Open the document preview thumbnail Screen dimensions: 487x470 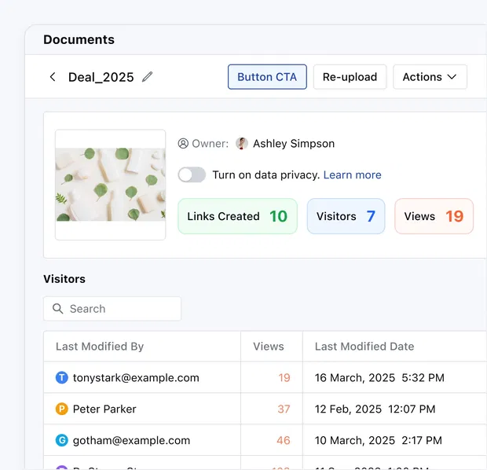coord(110,185)
